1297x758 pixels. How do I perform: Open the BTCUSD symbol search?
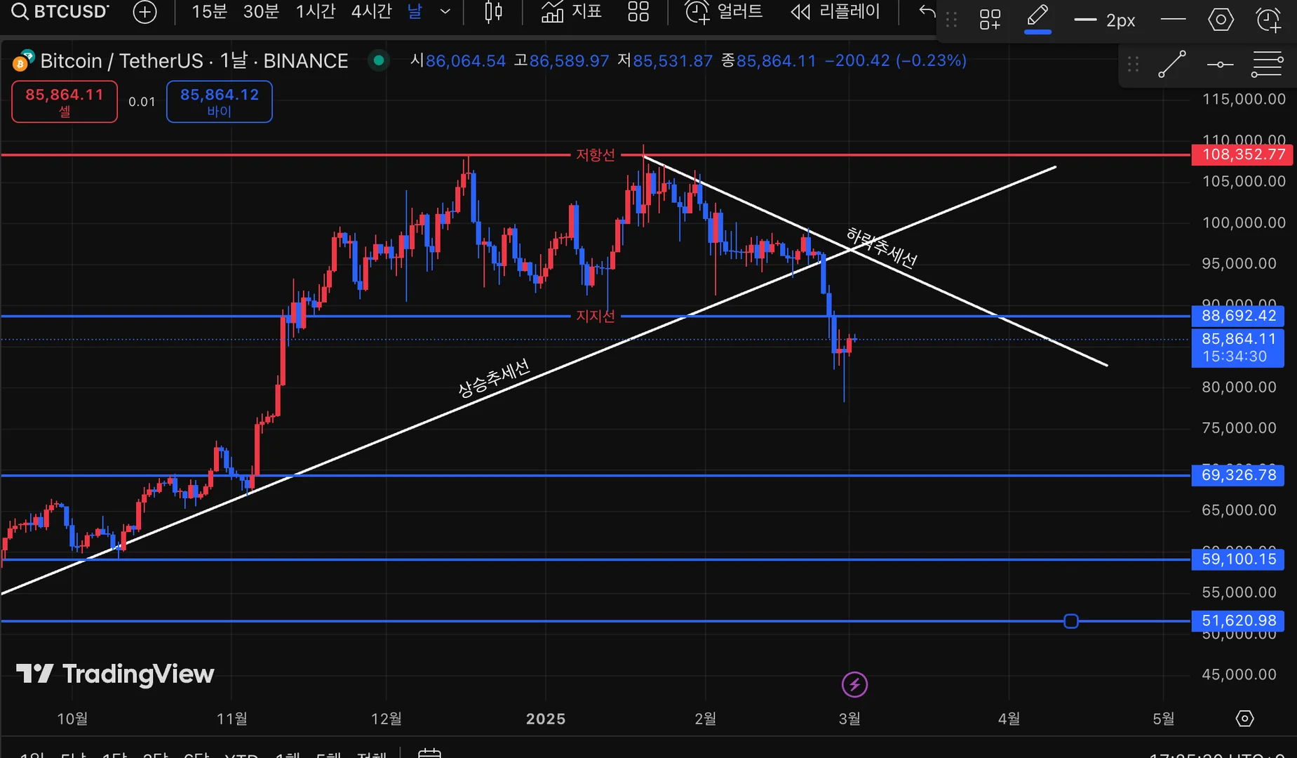(x=60, y=11)
